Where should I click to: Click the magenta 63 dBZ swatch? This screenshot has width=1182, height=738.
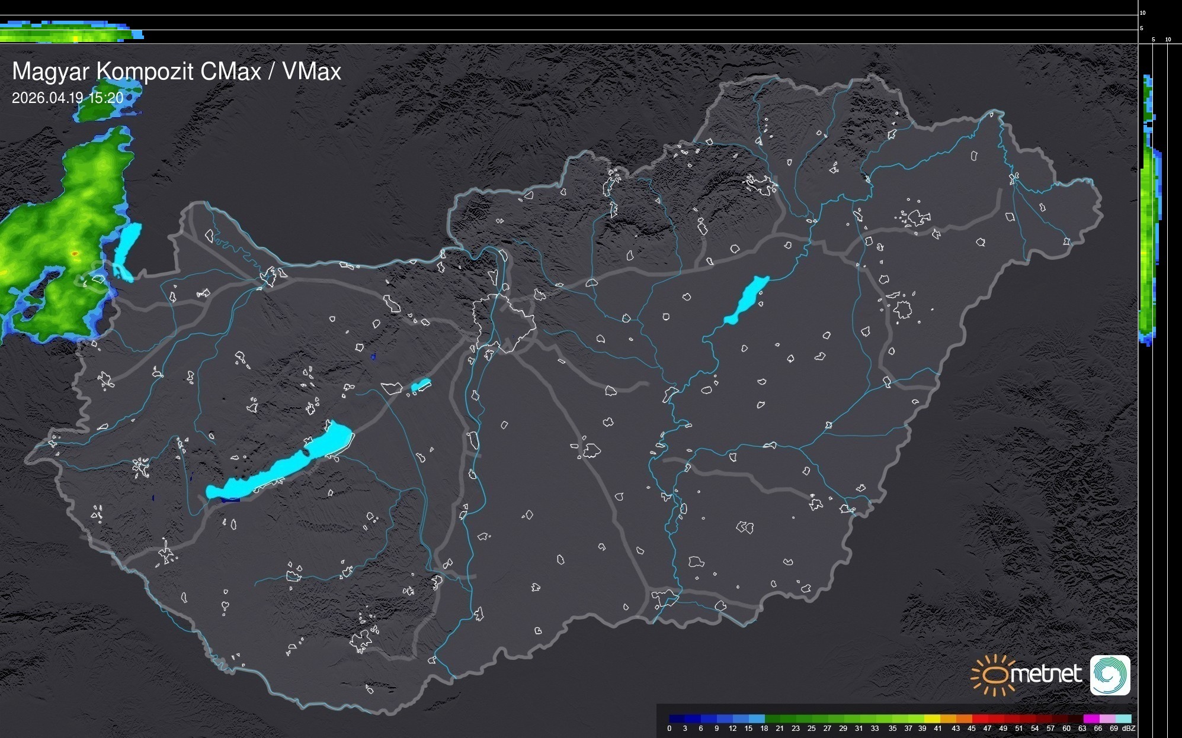point(1091,718)
